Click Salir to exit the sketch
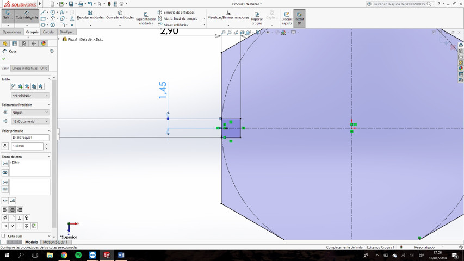 click(x=8, y=16)
